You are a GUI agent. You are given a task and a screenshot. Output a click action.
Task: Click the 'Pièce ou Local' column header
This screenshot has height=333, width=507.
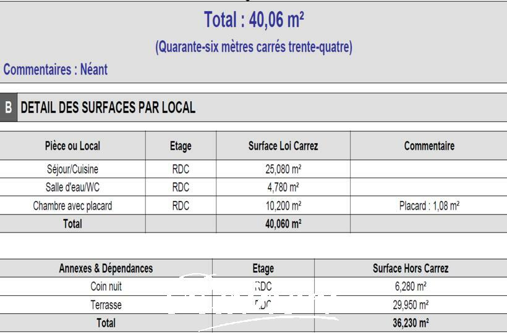pyautogui.click(x=72, y=146)
